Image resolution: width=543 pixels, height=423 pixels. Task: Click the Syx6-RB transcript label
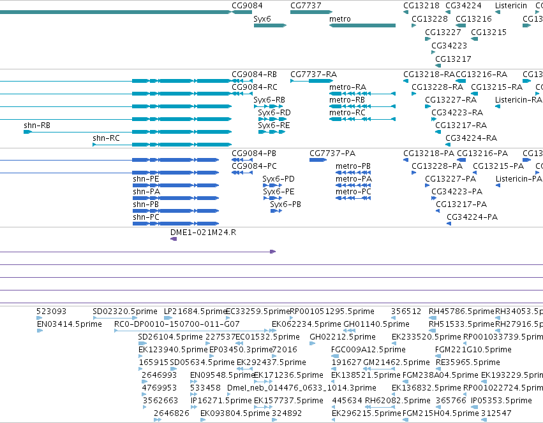point(269,100)
